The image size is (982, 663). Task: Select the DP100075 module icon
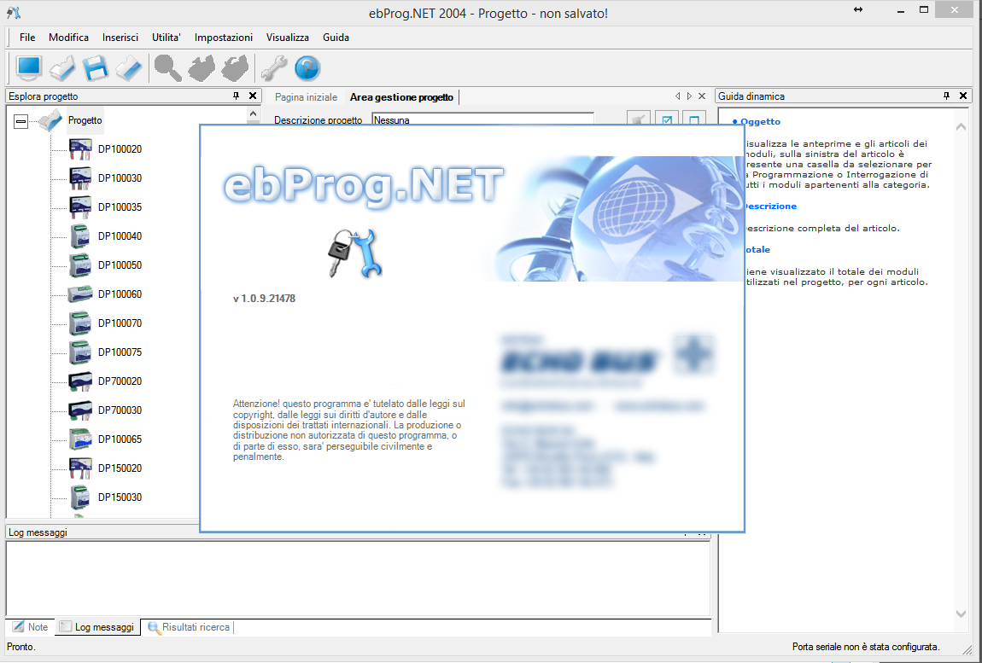pos(80,352)
